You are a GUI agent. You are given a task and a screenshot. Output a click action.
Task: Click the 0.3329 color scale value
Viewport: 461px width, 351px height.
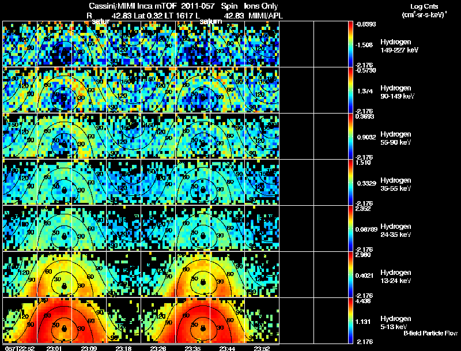pyautogui.click(x=366, y=183)
